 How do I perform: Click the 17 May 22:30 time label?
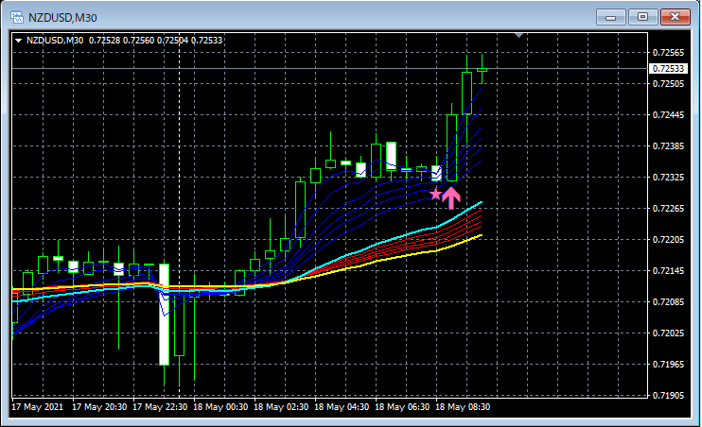coord(160,407)
